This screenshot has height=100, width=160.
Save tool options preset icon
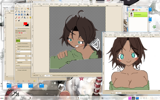point(18,81)
